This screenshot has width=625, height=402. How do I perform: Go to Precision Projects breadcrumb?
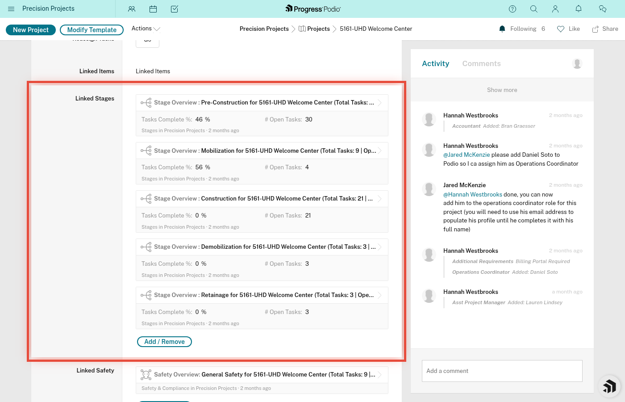pos(264,29)
